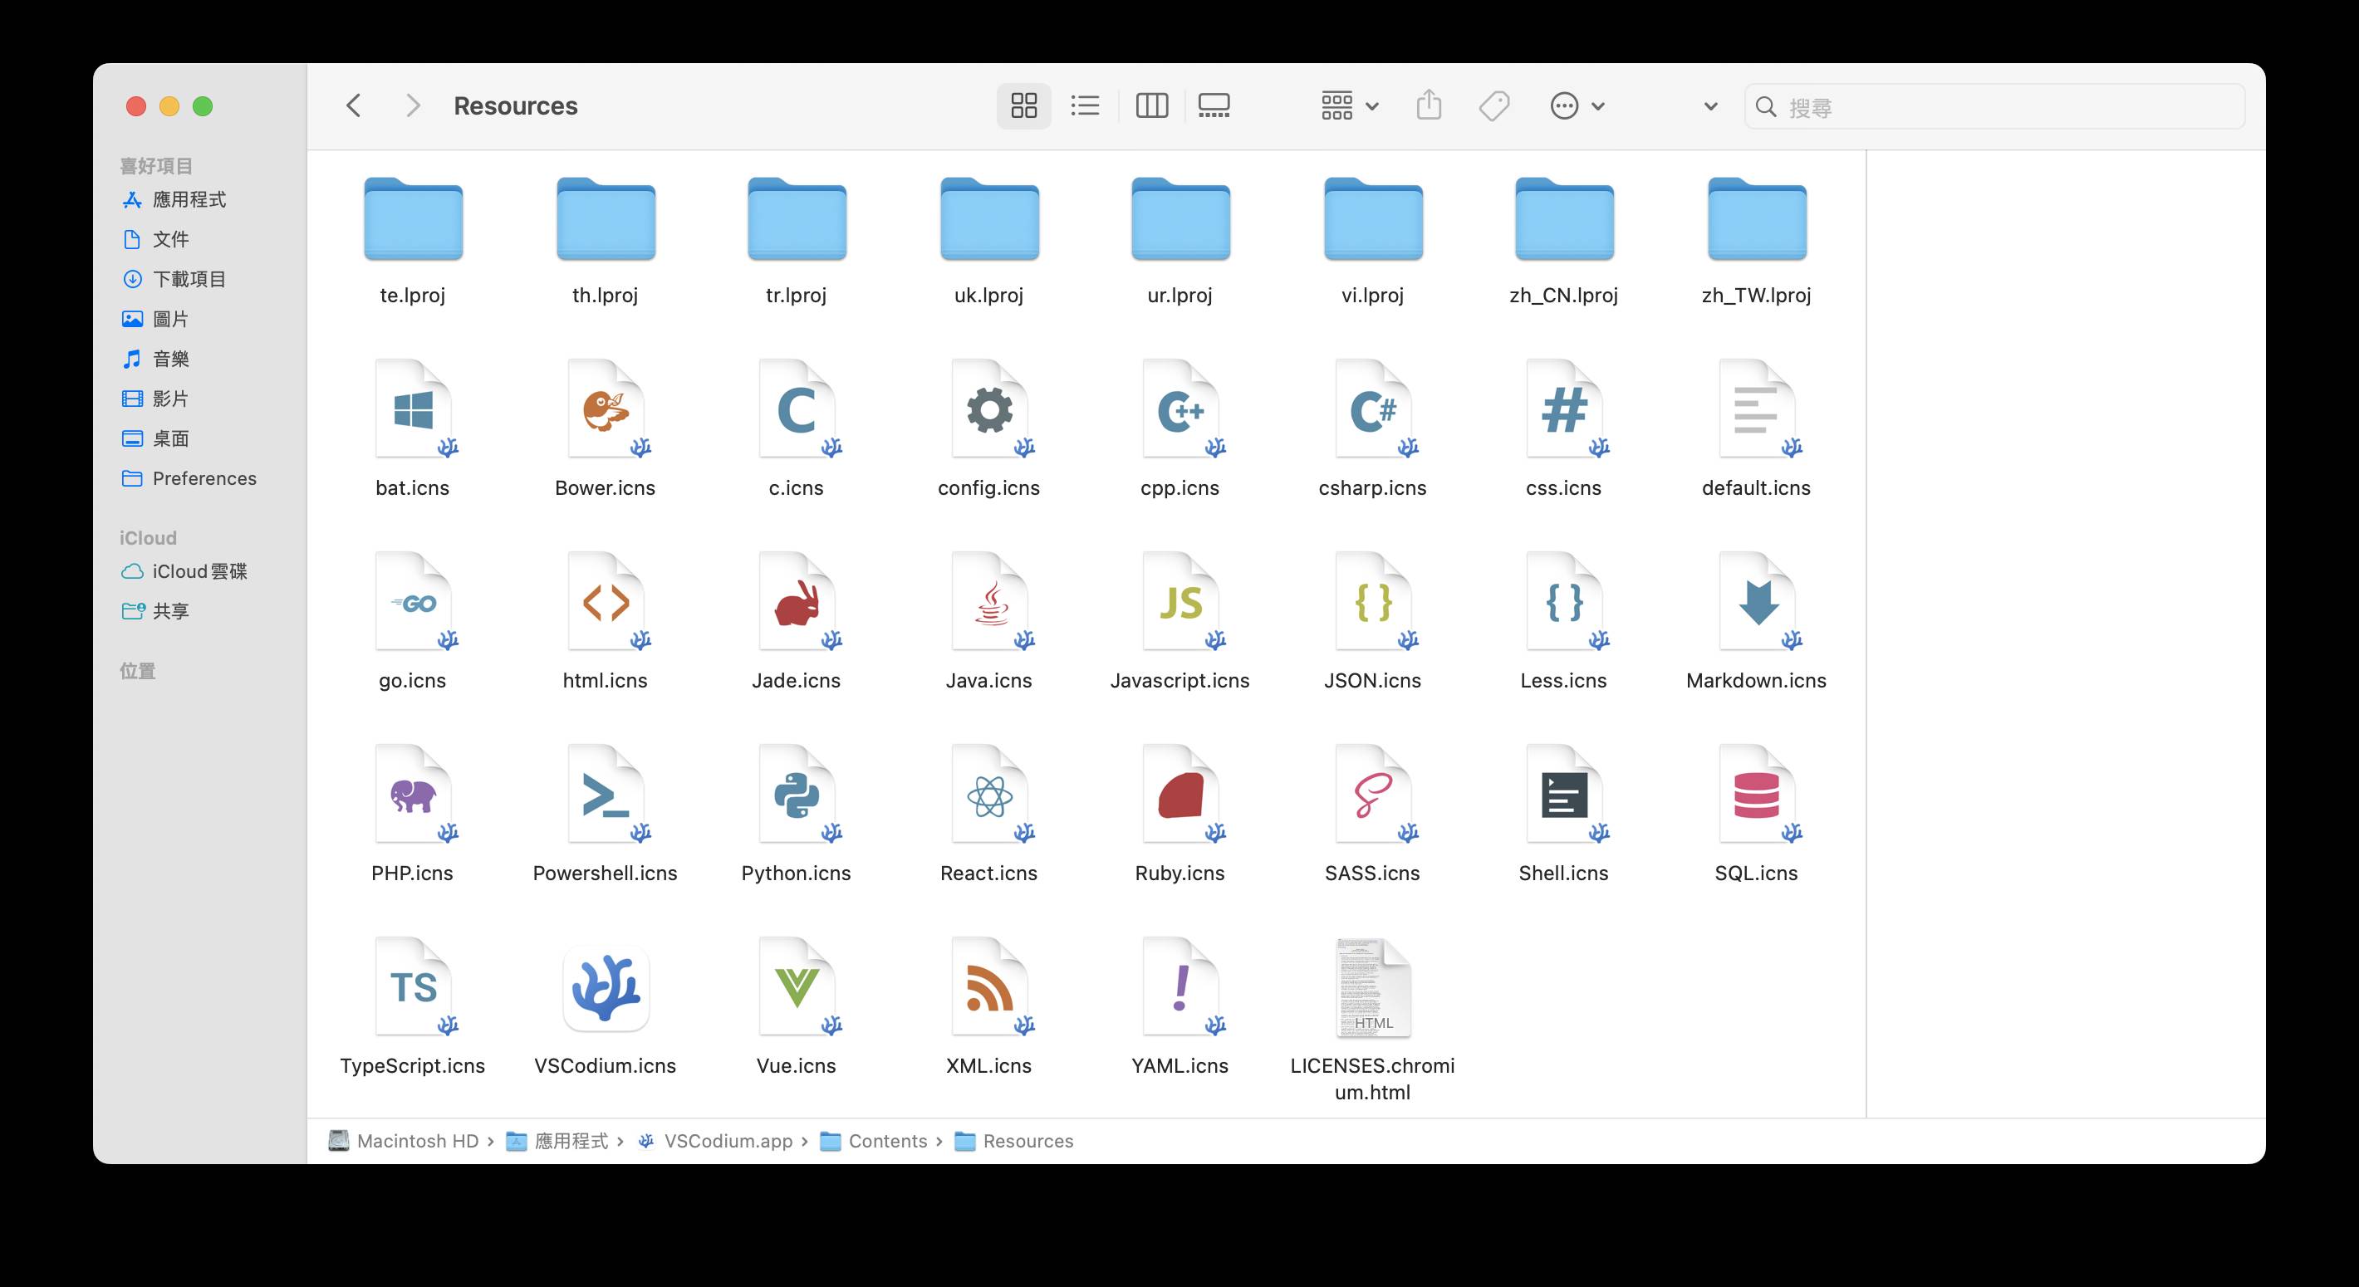Image resolution: width=2359 pixels, height=1287 pixels.
Task: Select the zh_TW.lproj folder
Action: tap(1757, 220)
